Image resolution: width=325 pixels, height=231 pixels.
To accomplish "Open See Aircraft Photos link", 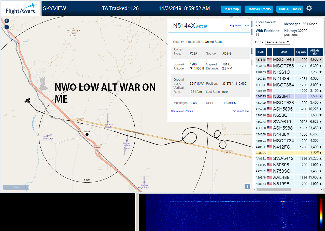I will [182, 111].
